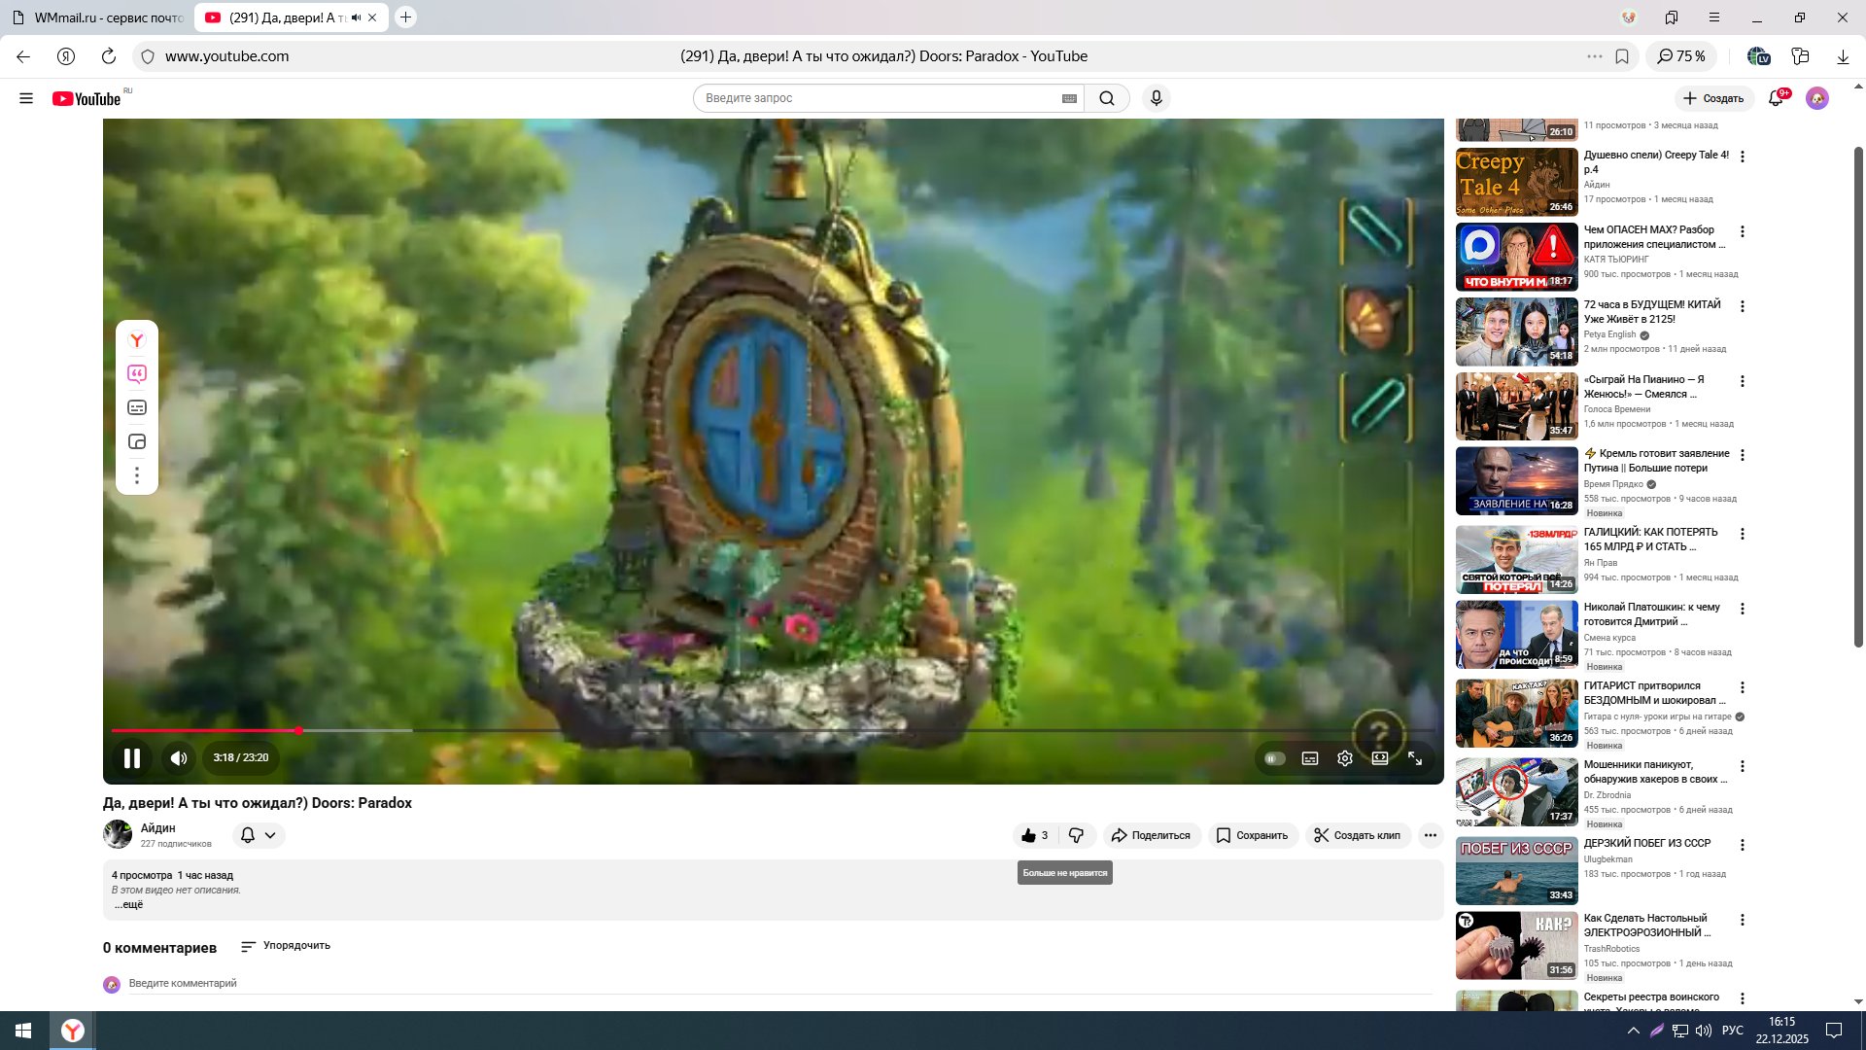Enter fullscreen mode

(x=1415, y=758)
